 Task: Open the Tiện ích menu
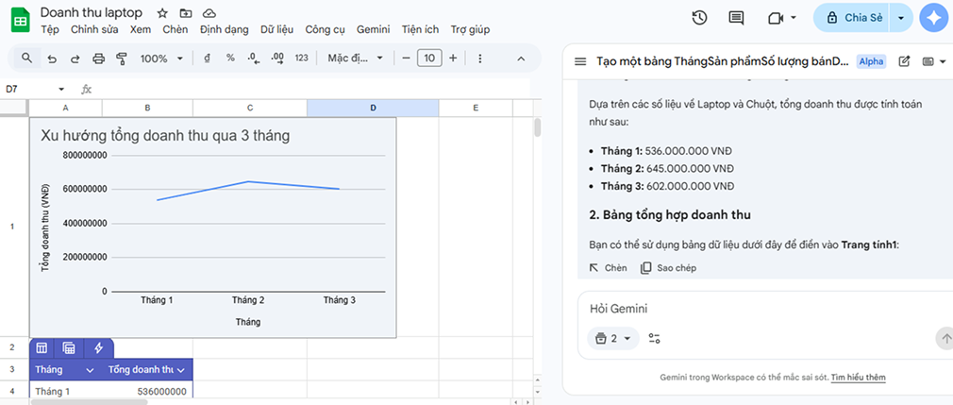(420, 29)
